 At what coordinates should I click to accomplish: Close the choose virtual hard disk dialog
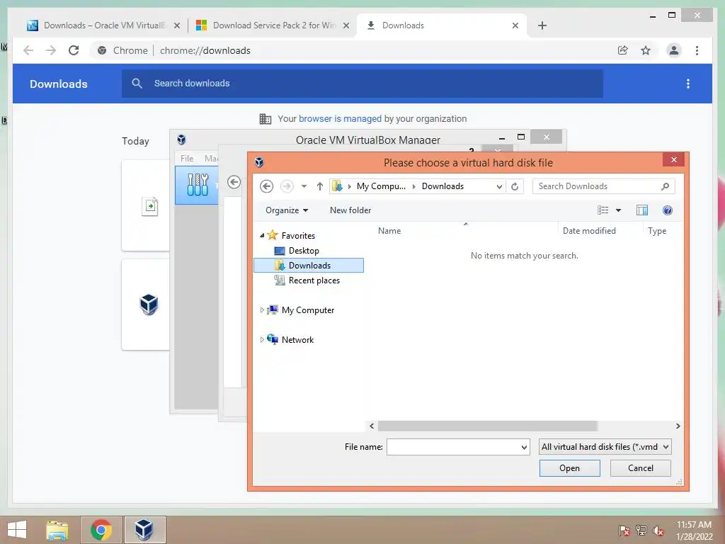[674, 159]
